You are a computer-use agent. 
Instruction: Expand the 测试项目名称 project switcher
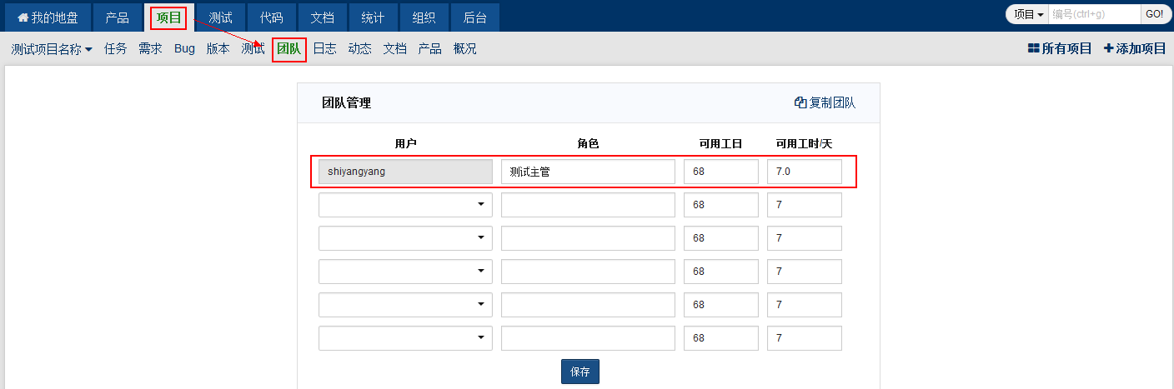(52, 49)
